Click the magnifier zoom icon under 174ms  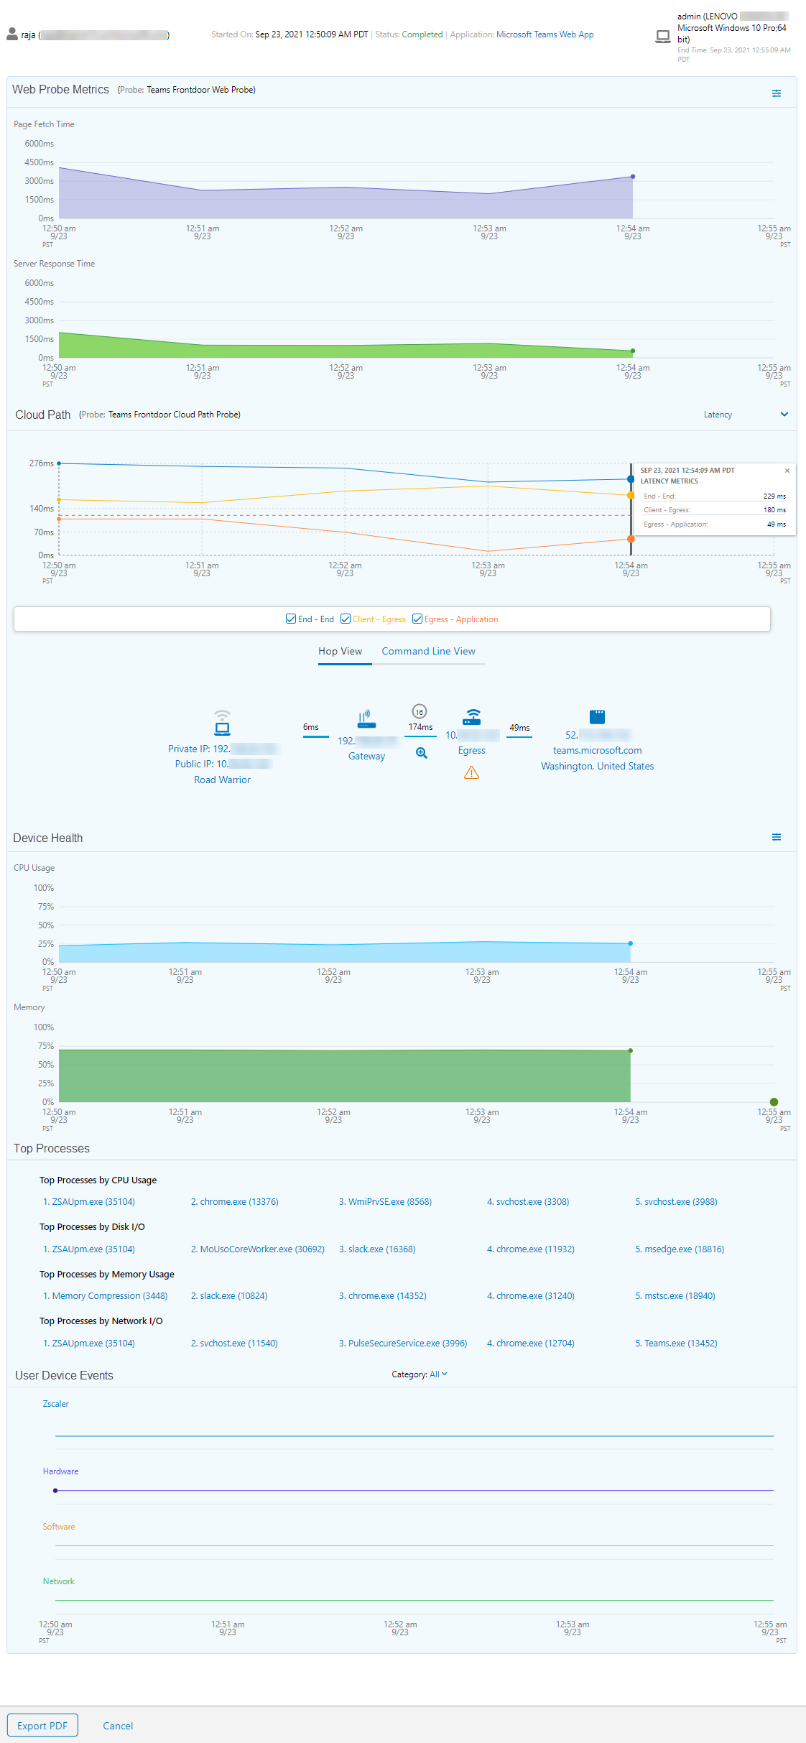pyautogui.click(x=421, y=753)
